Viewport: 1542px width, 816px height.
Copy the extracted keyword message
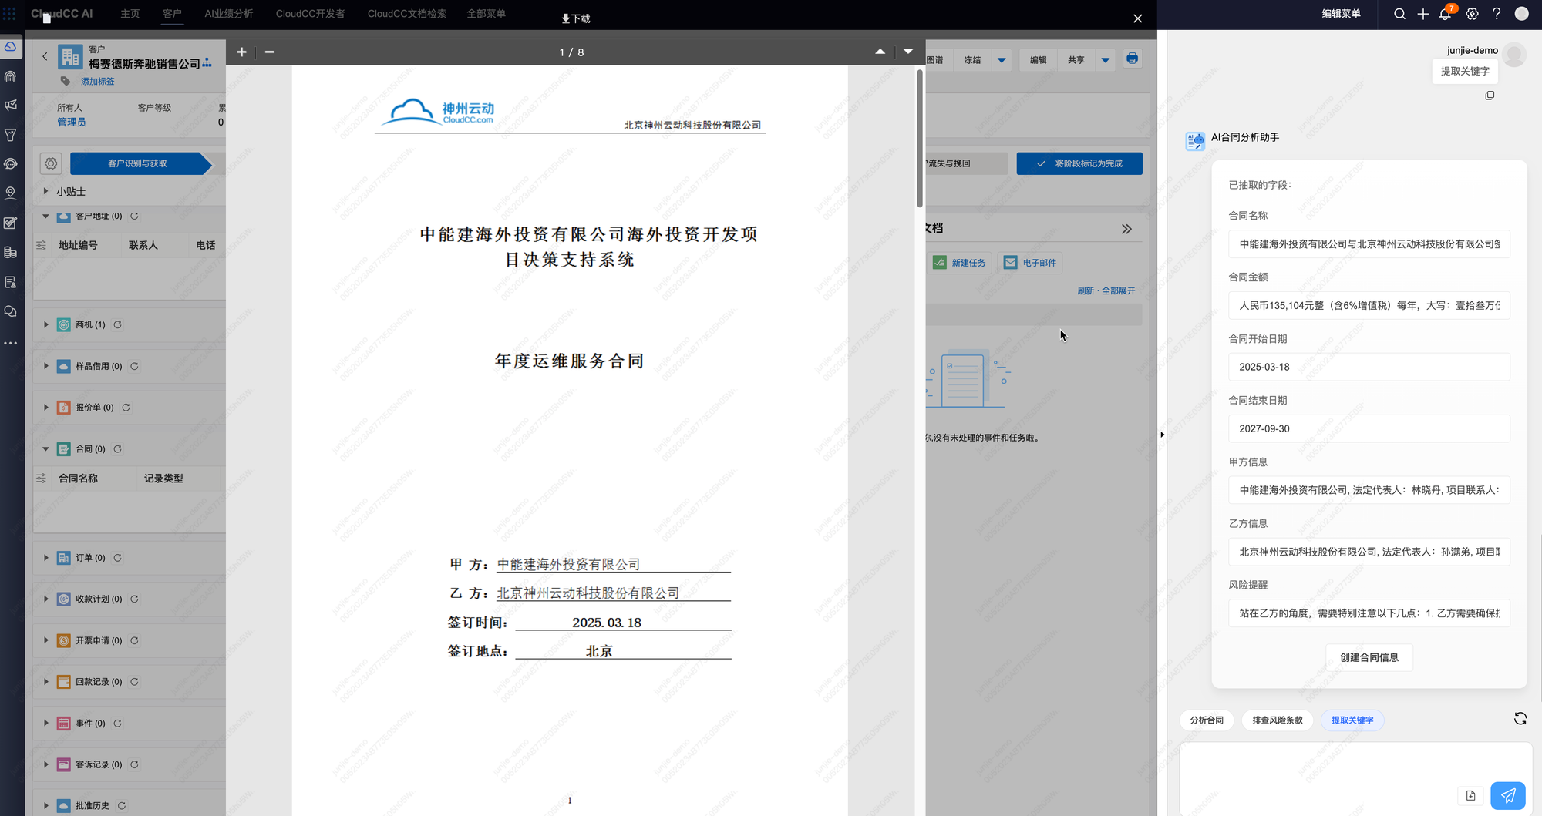[1490, 96]
